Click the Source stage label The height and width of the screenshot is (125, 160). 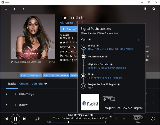point(91,45)
